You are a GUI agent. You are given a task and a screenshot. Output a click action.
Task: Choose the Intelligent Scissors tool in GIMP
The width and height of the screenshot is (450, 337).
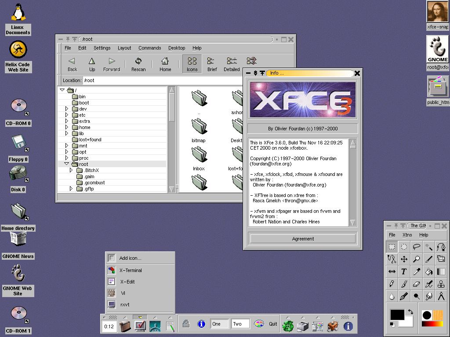pos(392,259)
